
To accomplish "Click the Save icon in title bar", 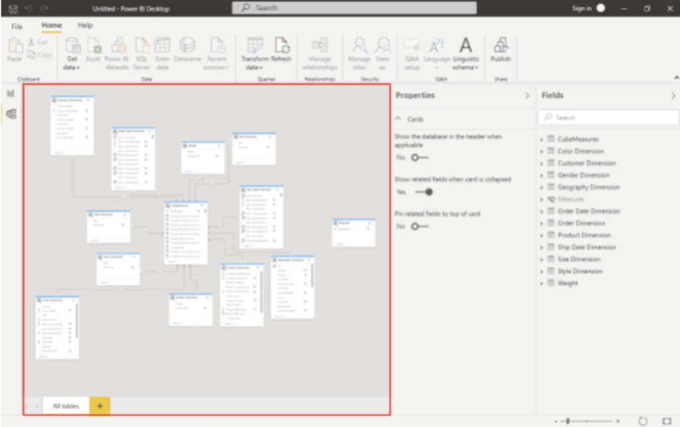I will point(13,9).
